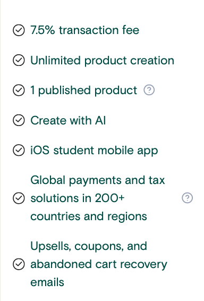Click the Upsells, coupons, and text line

pyautogui.click(x=89, y=246)
